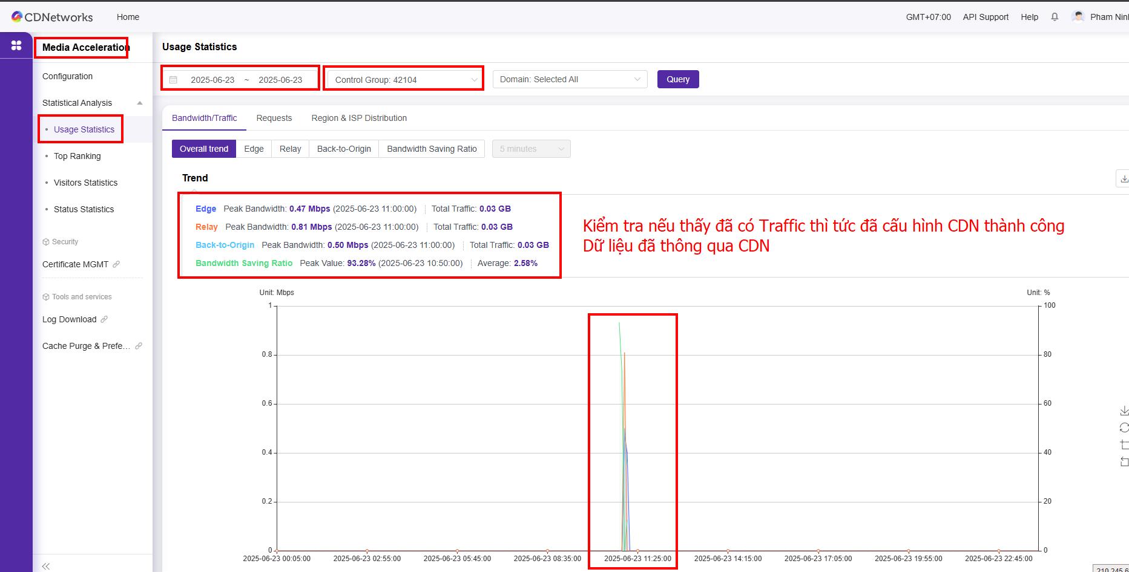
Task: Activate chart area zoom icon
Action: click(x=1124, y=444)
